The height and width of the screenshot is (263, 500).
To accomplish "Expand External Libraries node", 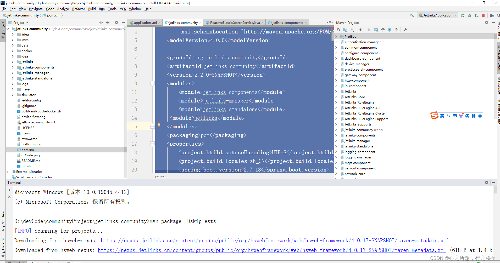I will 8,171.
